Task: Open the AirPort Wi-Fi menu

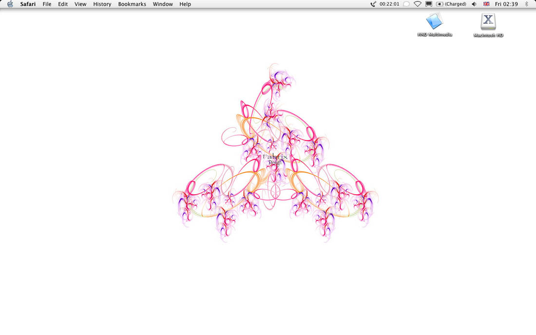Action: (x=418, y=4)
